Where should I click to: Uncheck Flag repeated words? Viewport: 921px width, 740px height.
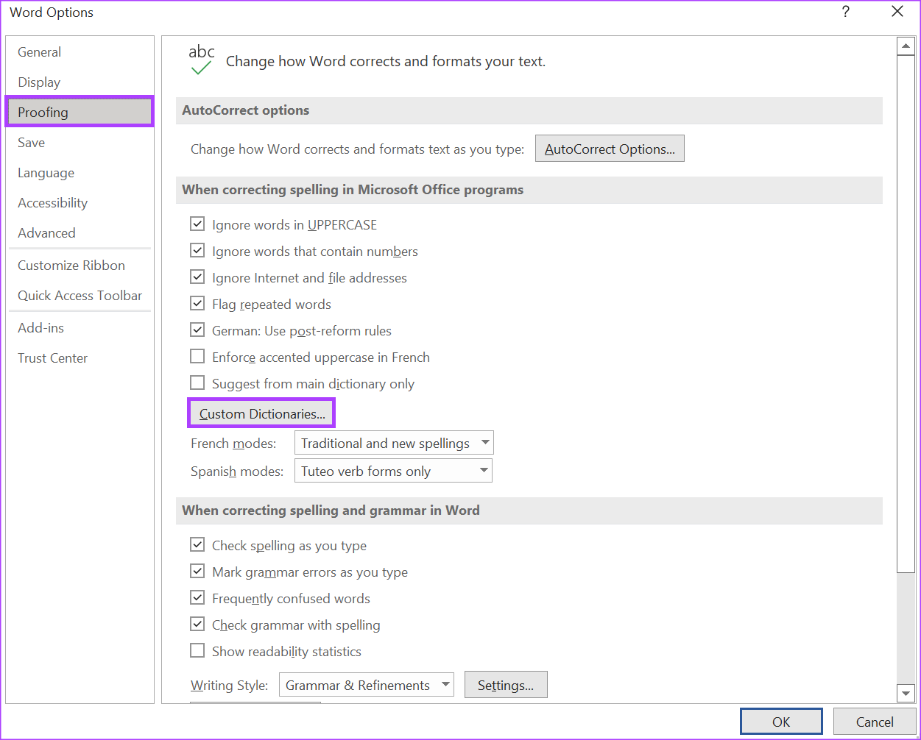tap(197, 304)
